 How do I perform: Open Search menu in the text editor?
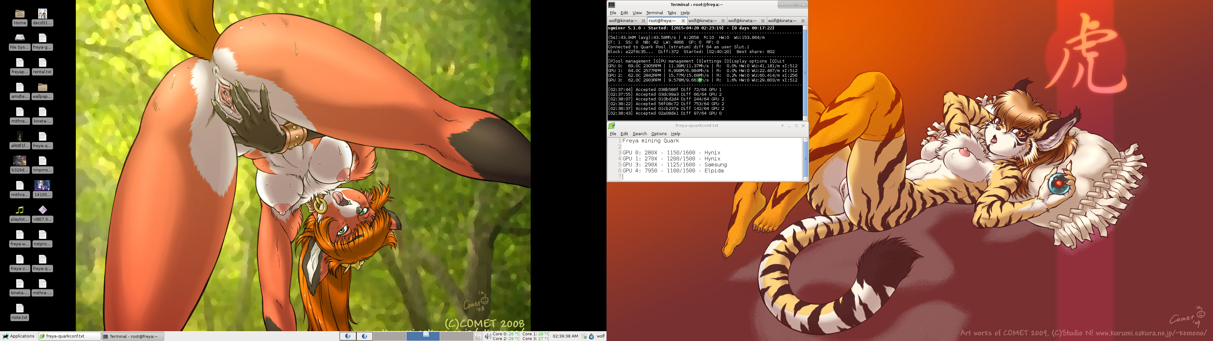pos(639,134)
